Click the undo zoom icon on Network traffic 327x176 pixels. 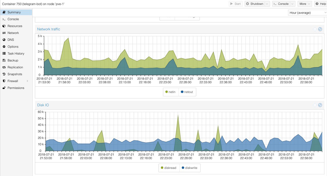[315, 29]
